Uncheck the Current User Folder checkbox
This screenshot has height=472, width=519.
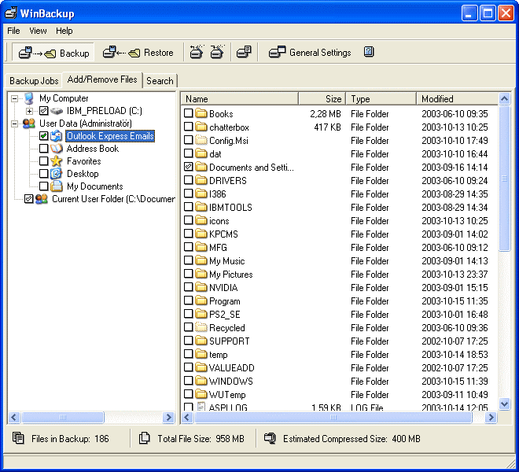coord(29,199)
